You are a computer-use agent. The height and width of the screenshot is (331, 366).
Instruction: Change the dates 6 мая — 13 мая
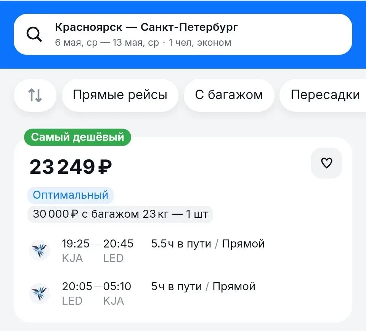[x=107, y=42]
